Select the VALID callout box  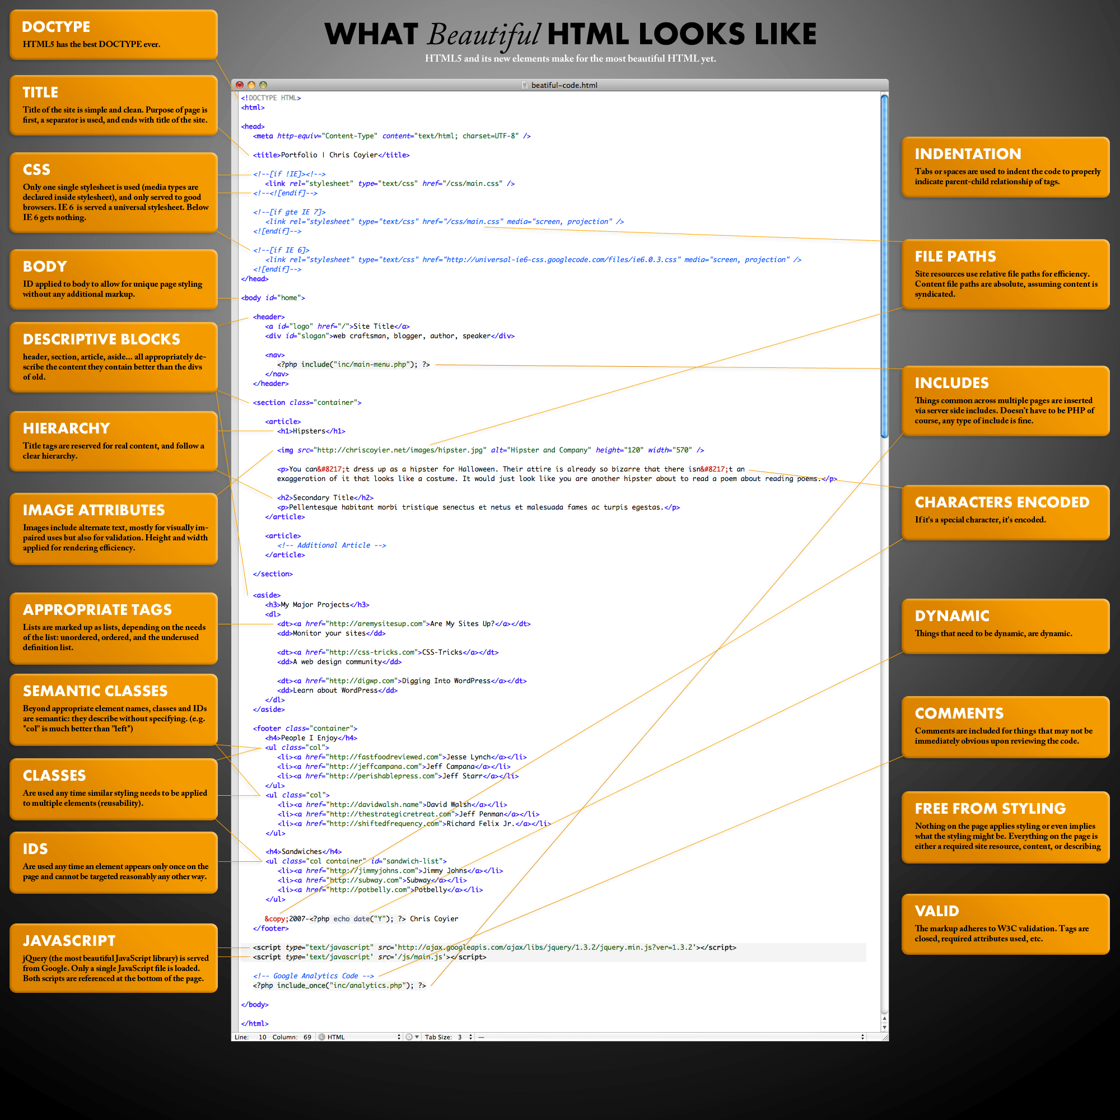pyautogui.click(x=1006, y=924)
